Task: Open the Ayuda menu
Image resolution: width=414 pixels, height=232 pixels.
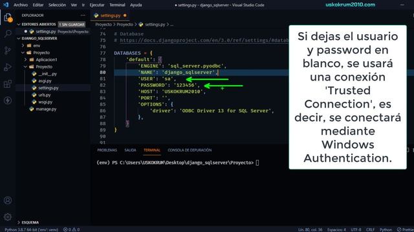Action: 136,5
